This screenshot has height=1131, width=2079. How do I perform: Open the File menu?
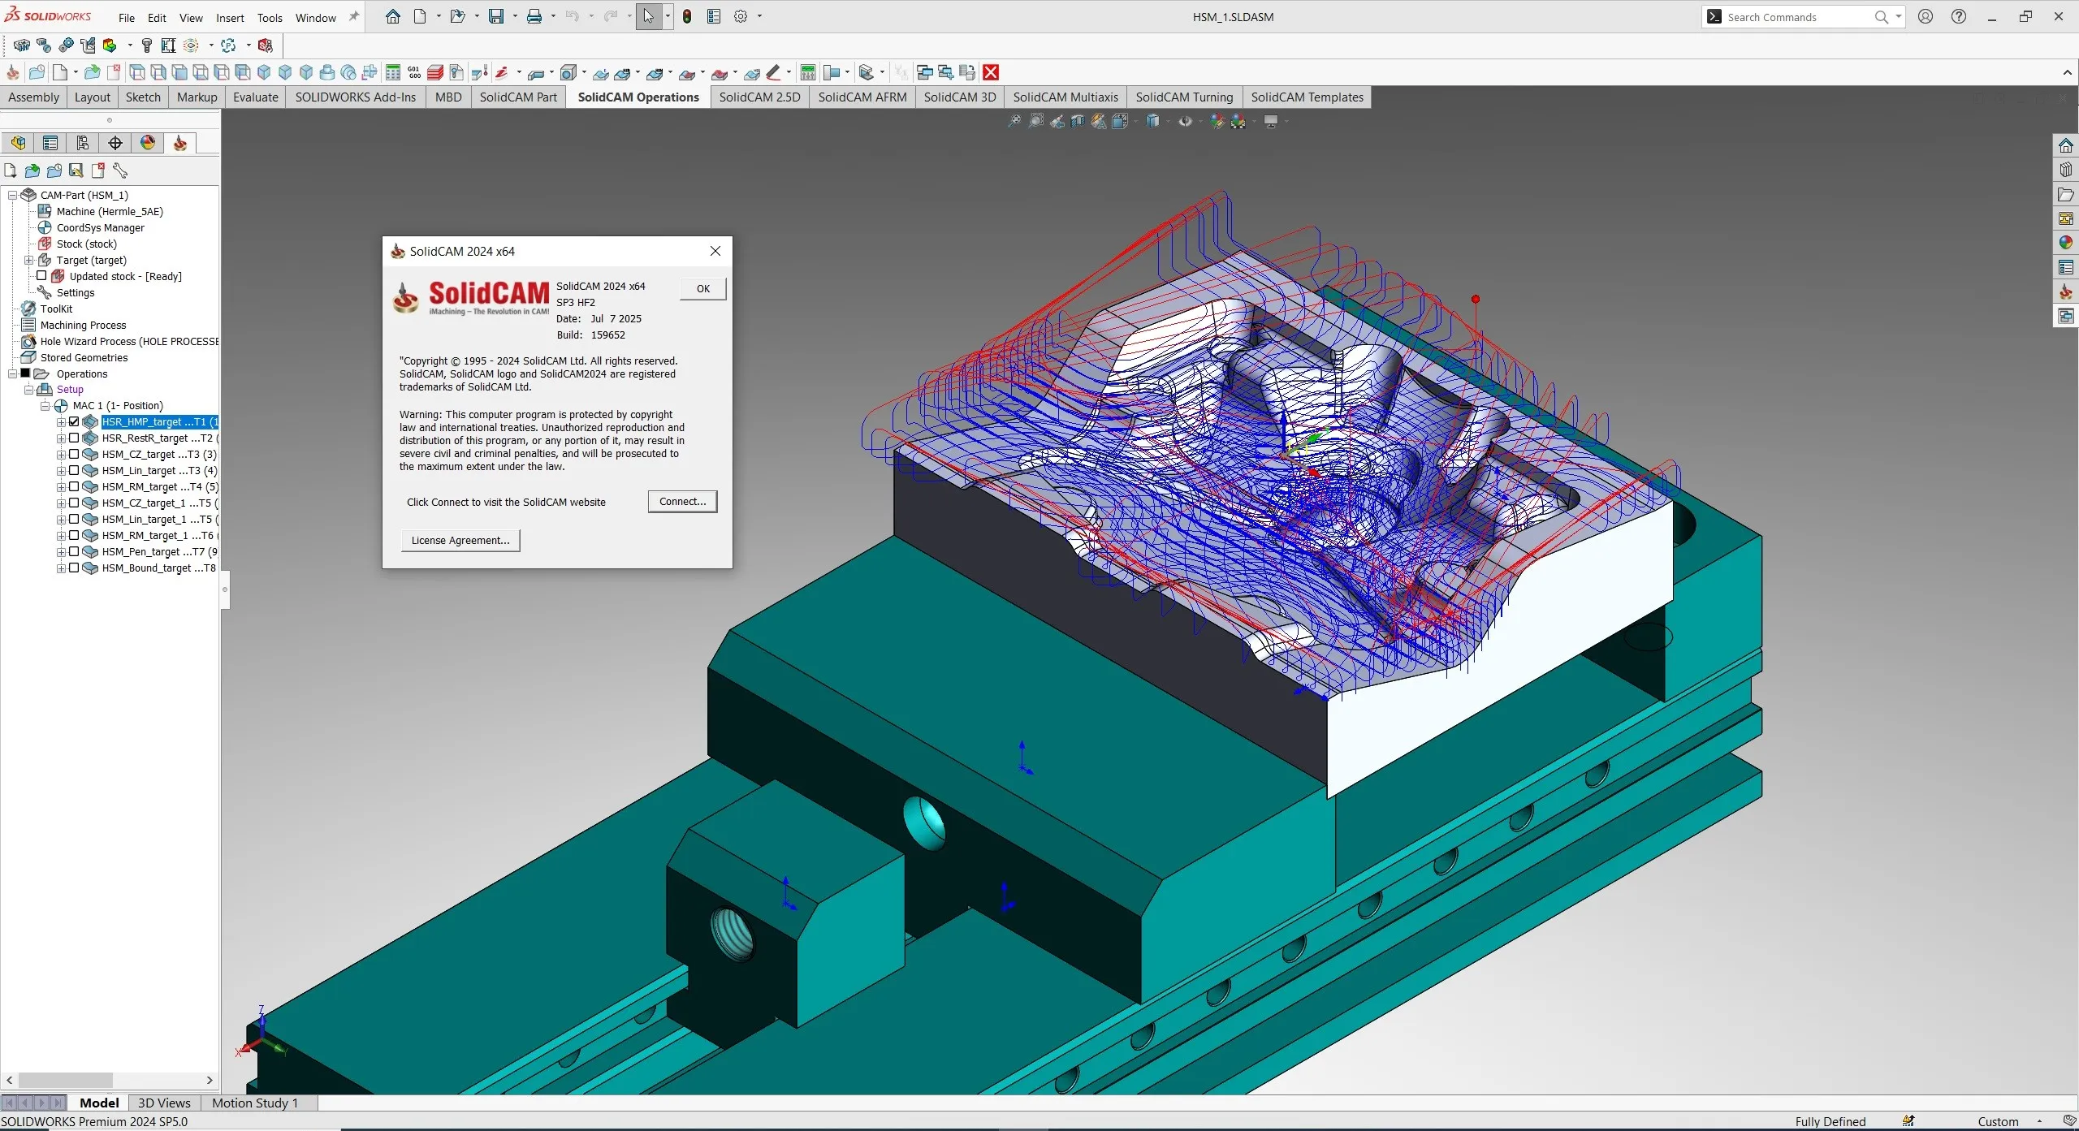[127, 18]
